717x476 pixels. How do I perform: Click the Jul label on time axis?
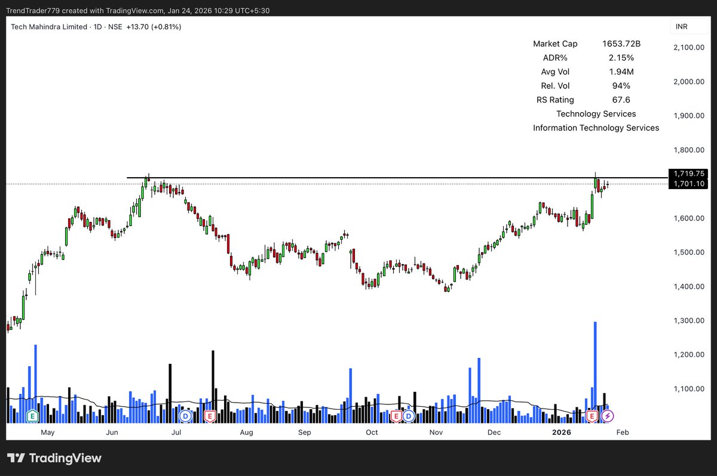coord(176,432)
